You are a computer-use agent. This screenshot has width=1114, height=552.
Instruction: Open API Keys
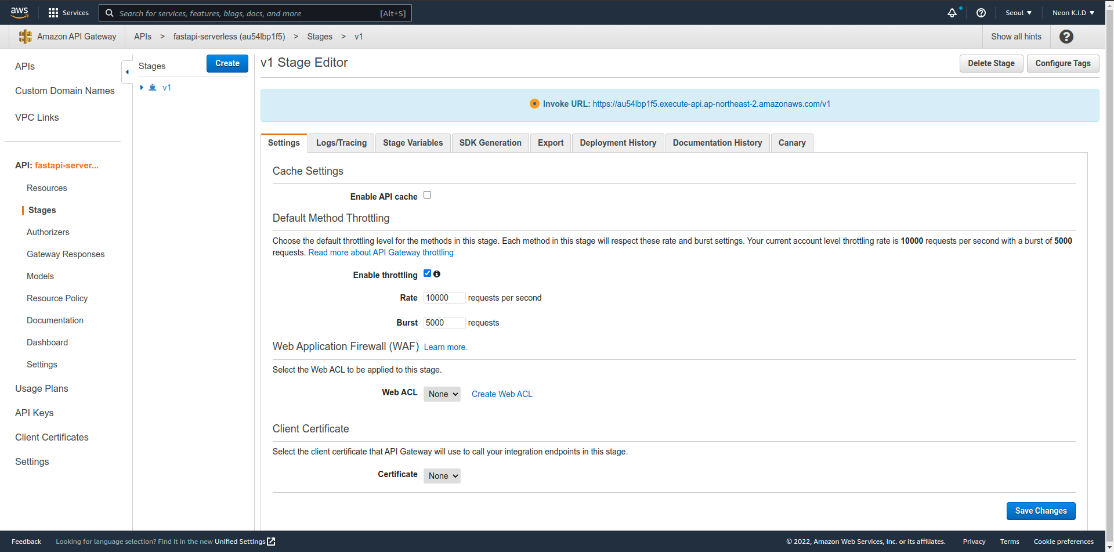point(34,413)
